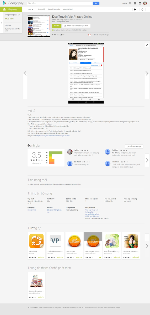The image size is (150, 315).
Task: Open the help question mark icon
Action: coord(135,9)
